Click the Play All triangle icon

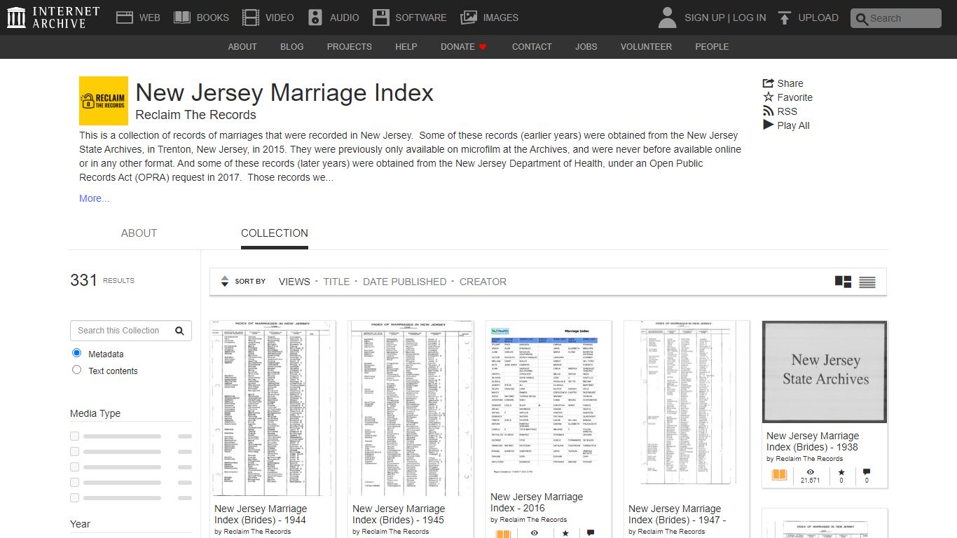pyautogui.click(x=769, y=125)
